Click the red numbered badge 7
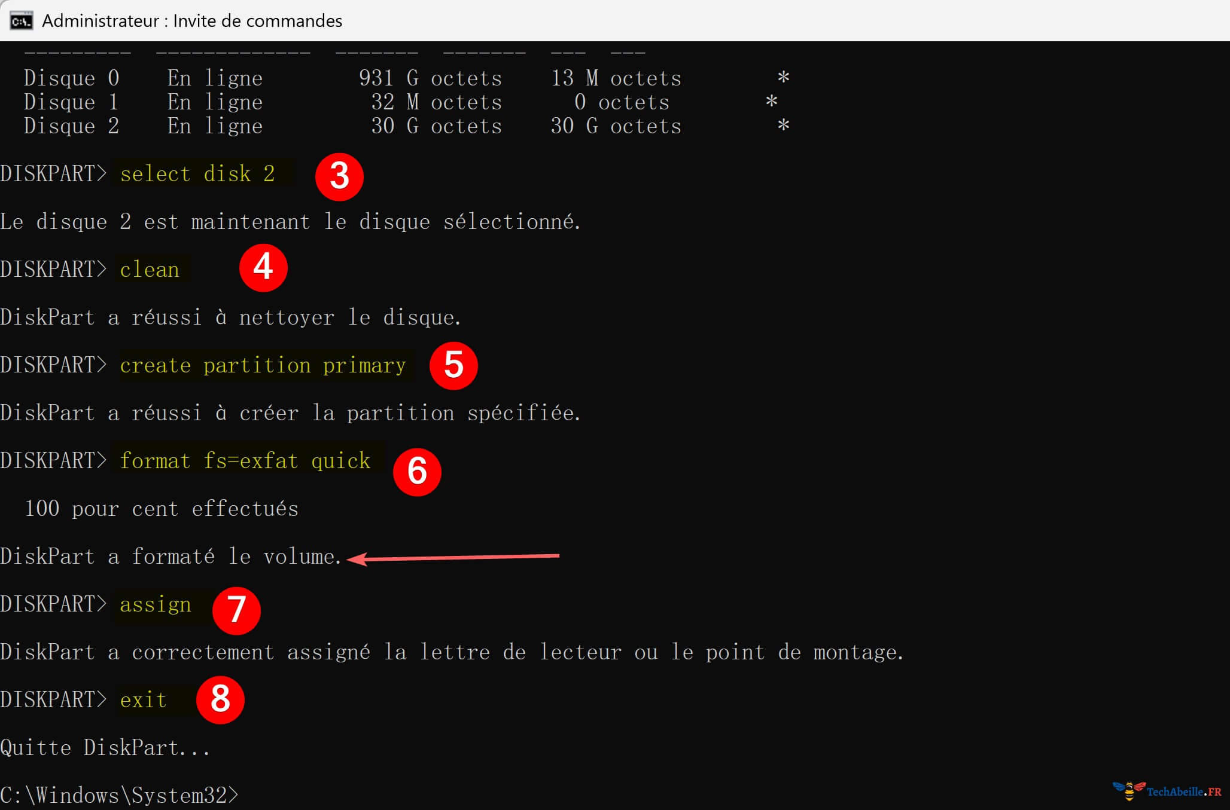Screen dimensions: 1230x810 (237, 610)
